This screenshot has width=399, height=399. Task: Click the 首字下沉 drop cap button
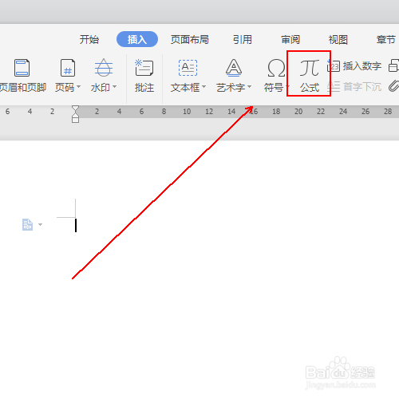tap(354, 87)
